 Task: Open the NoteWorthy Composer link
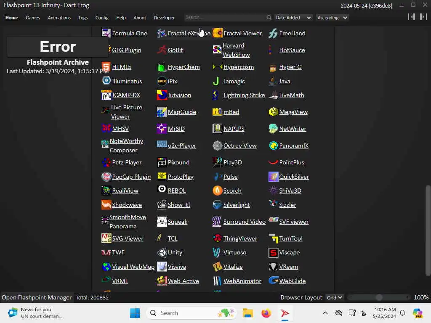126,146
